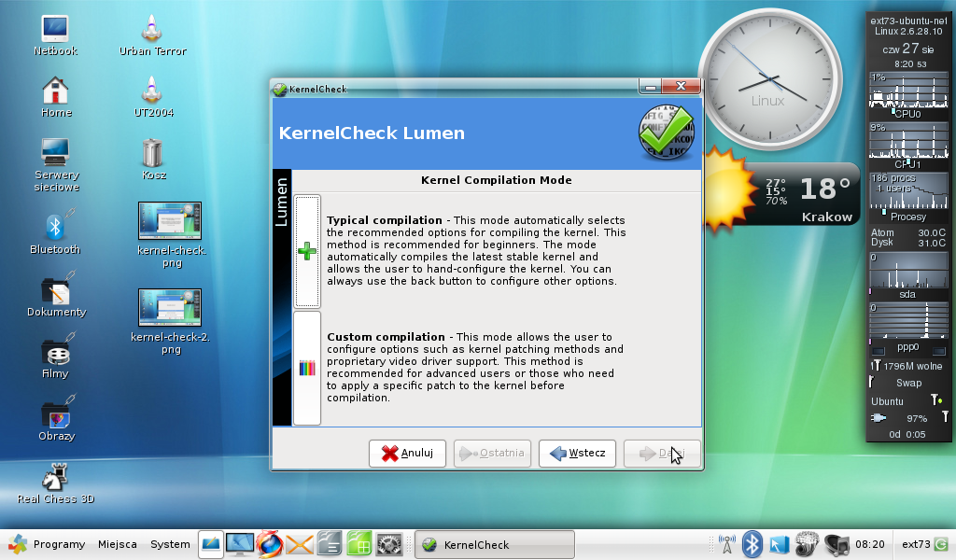Click the Bluetooth tray icon
956x560 pixels.
pos(752,544)
